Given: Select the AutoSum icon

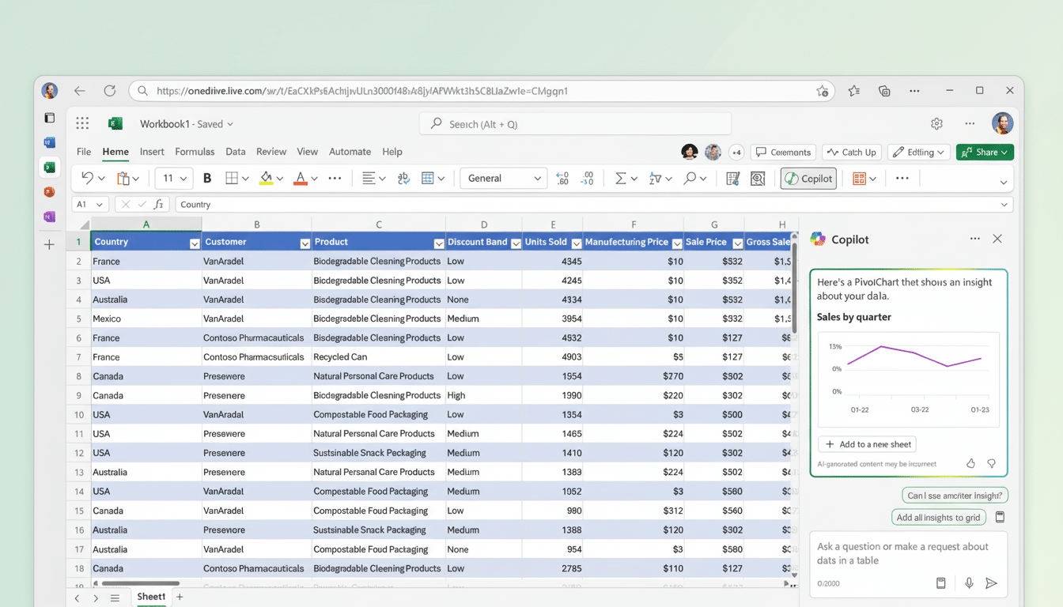Looking at the screenshot, I should tap(622, 178).
